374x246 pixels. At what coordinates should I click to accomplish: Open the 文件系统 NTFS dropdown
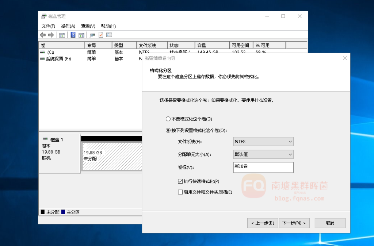(263, 142)
